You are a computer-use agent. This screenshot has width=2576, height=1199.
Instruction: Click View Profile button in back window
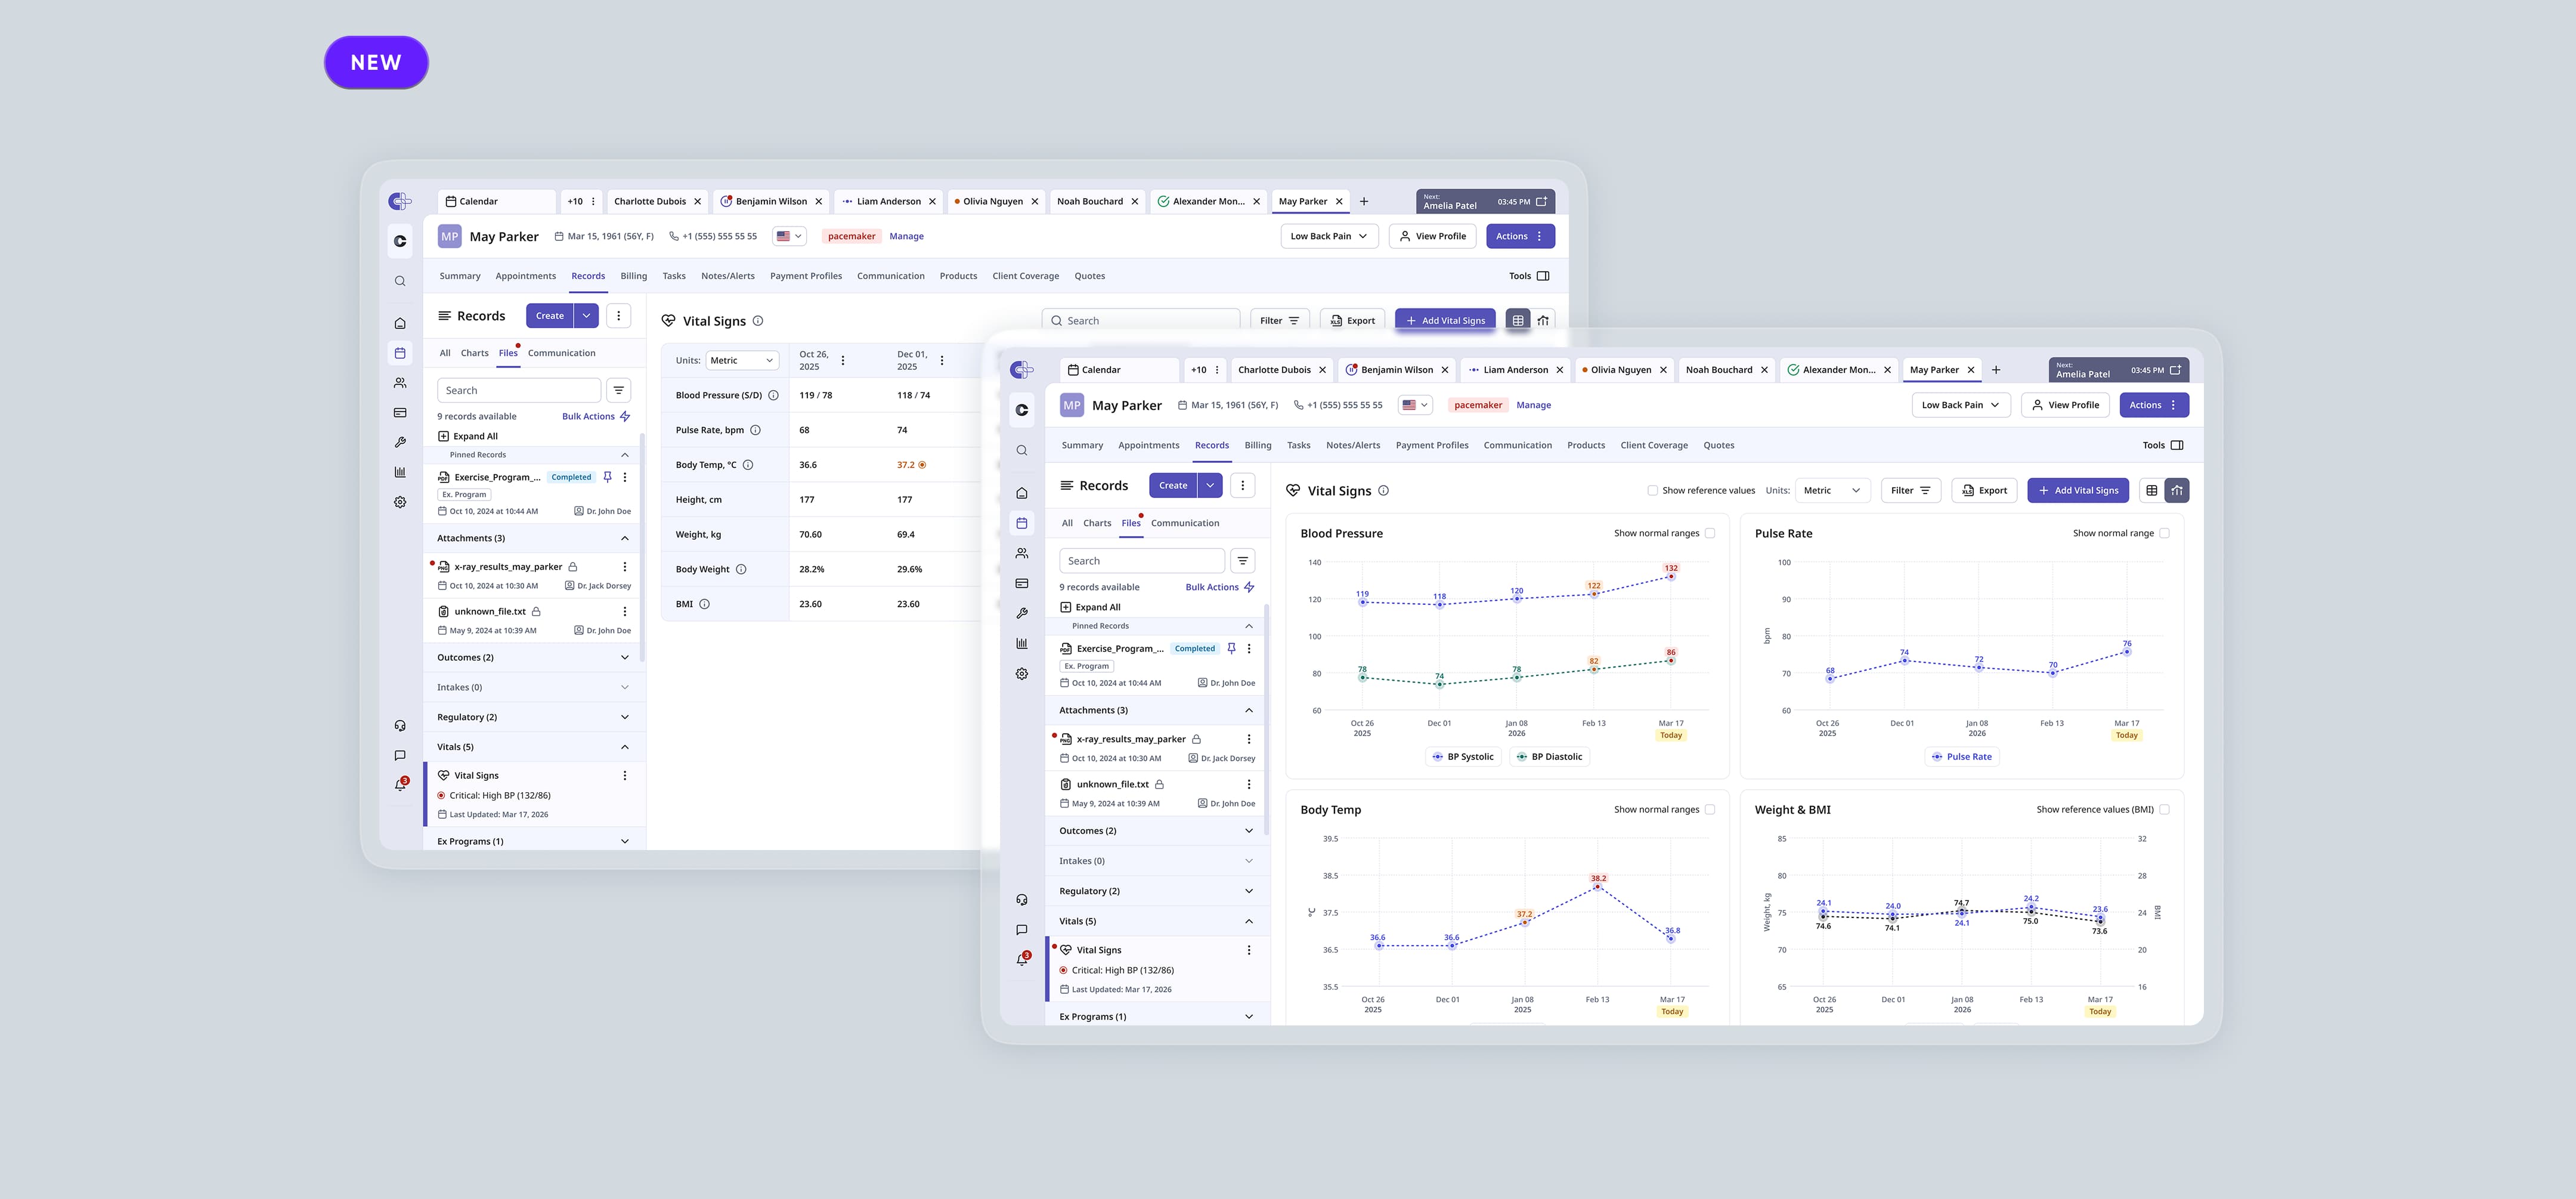click(1432, 236)
